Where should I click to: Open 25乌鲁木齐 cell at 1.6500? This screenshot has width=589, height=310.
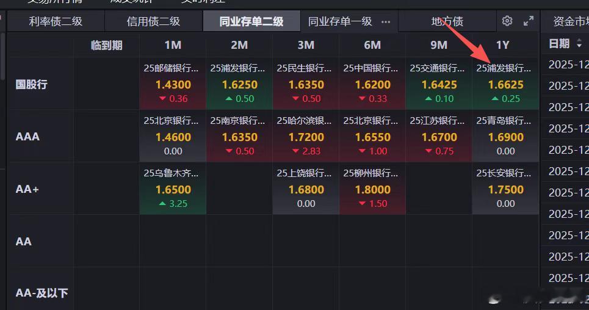click(173, 188)
